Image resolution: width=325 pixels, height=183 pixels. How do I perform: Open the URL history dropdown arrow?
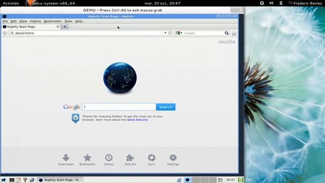[x=166, y=33]
